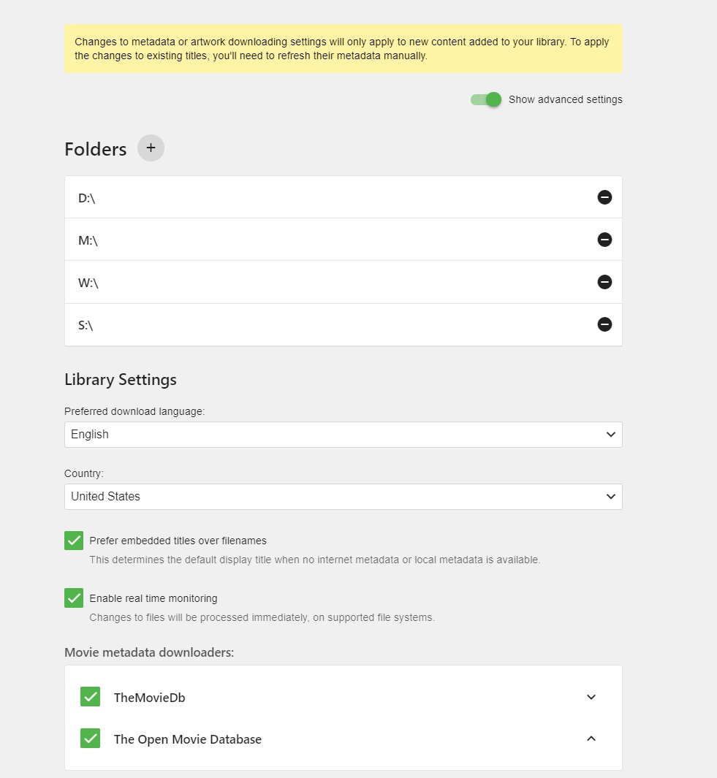Click the W:\ folder row
The image size is (717, 778).
click(88, 283)
